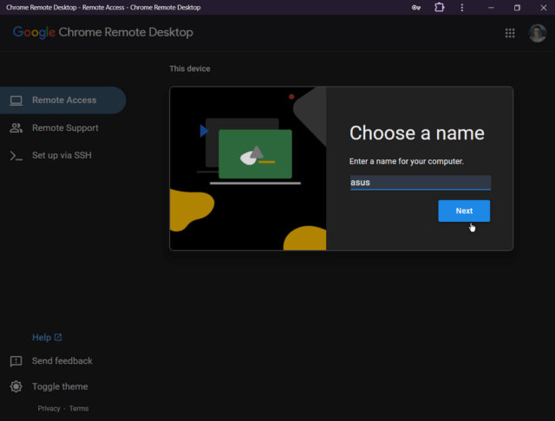The width and height of the screenshot is (555, 421).
Task: Click the 'This device' label
Action: tap(190, 69)
